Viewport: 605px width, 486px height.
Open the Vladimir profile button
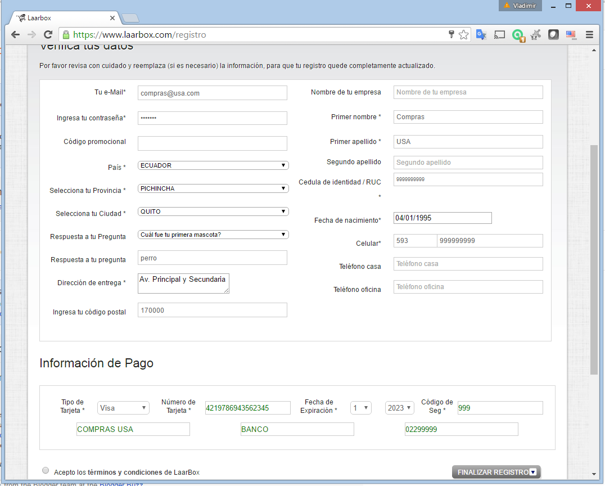click(x=520, y=6)
